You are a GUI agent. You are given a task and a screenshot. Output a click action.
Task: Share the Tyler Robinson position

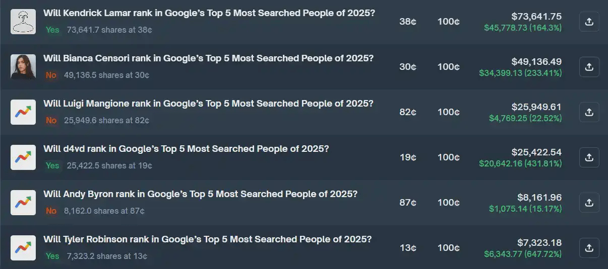tap(589, 248)
